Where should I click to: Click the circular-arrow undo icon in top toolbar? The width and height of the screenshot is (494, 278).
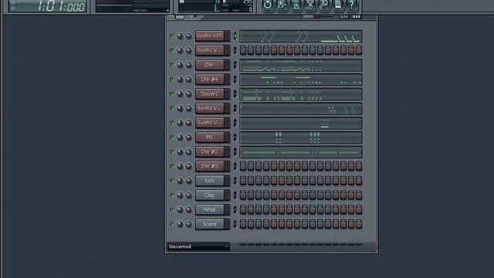coord(268,5)
